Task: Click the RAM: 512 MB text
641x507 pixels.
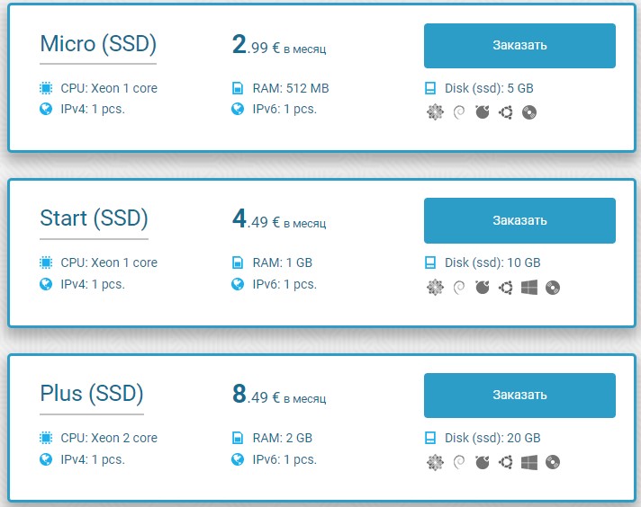Action: click(x=291, y=88)
